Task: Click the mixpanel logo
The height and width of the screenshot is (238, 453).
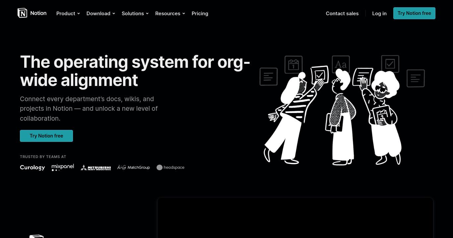Action: pyautogui.click(x=63, y=167)
